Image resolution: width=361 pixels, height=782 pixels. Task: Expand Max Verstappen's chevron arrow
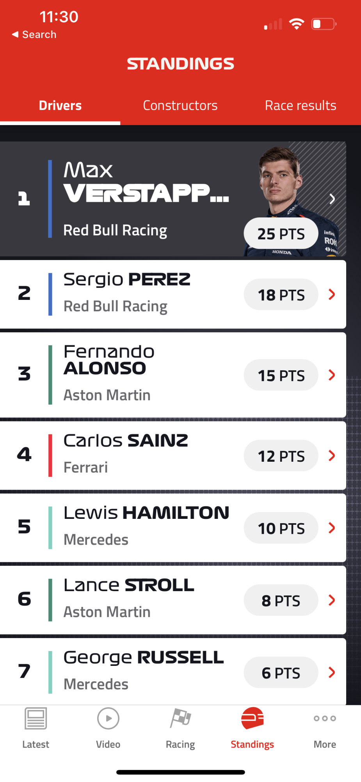332,199
